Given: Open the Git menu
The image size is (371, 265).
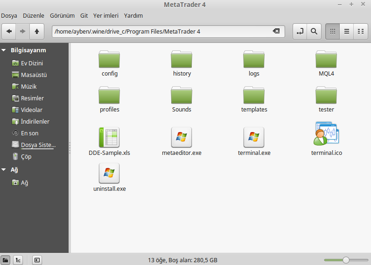Looking at the screenshot, I should (84, 15).
